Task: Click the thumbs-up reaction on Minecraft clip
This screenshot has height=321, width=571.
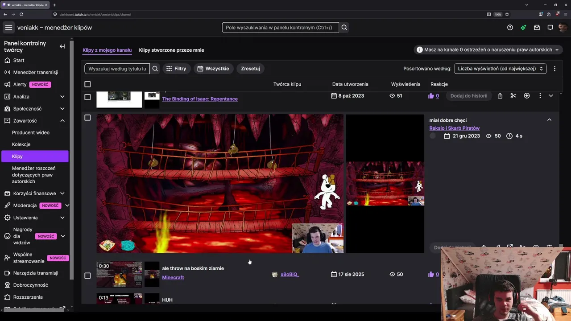Action: click(431, 275)
